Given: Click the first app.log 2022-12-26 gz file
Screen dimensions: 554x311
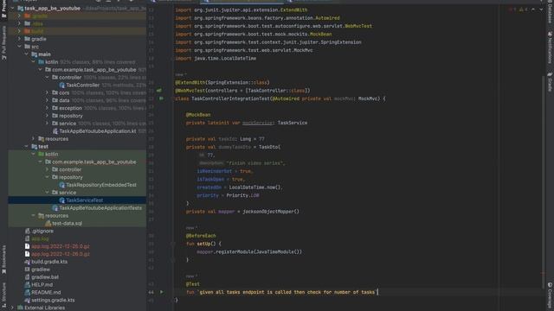Looking at the screenshot, I should pyautogui.click(x=57, y=246).
